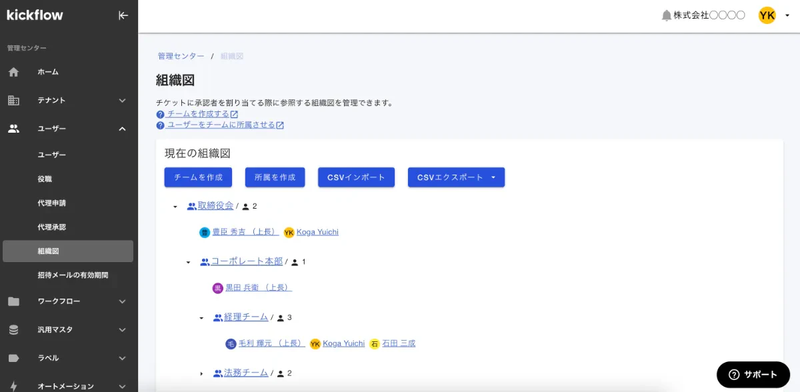Click the team icon beside 経理チーム
Screen dimensions: 800x392
(218, 318)
